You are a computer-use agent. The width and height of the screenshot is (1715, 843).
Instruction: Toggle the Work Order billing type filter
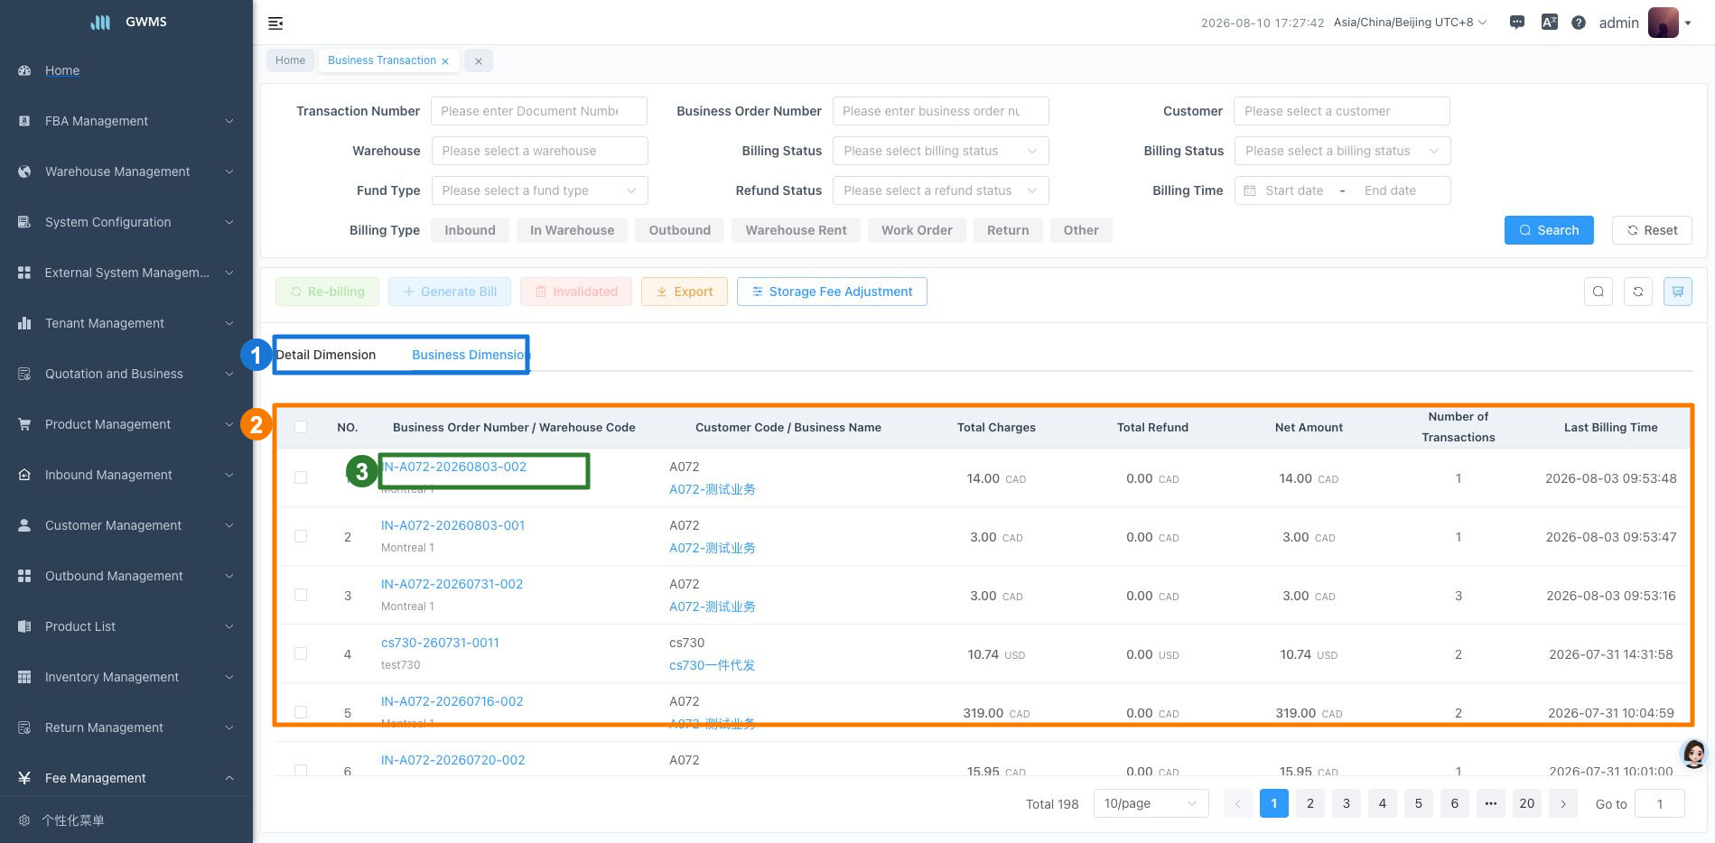click(x=917, y=230)
